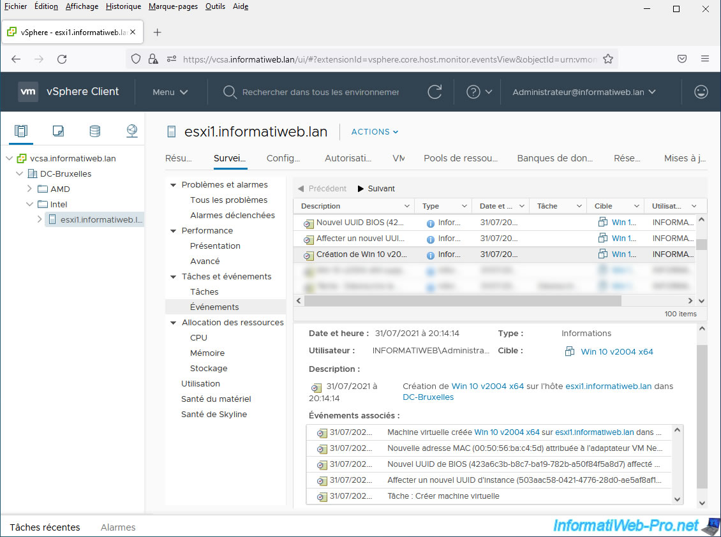Click the Pocket save icon
The image size is (721, 537).
click(x=682, y=59)
